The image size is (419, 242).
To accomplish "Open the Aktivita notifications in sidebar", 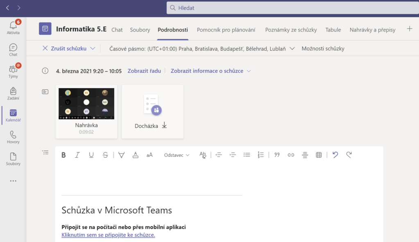I will [x=13, y=27].
